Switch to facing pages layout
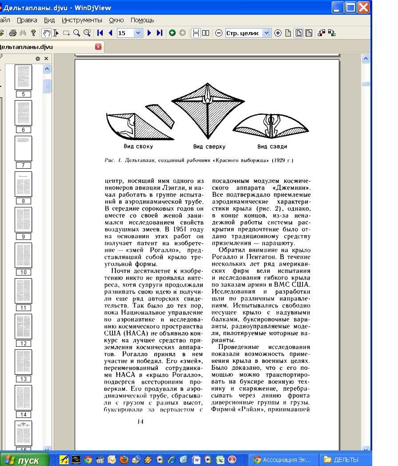398x466 pixels. (206, 33)
